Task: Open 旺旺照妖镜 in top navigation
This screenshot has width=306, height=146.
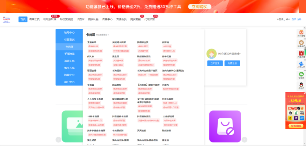Action: coord(50,19)
